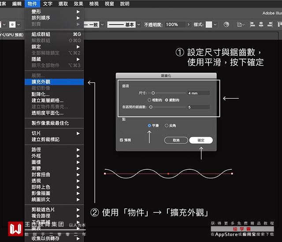This screenshot has width=282, height=242.
Task: Choose 點陣化... menu item
Action: [x=54, y=94]
